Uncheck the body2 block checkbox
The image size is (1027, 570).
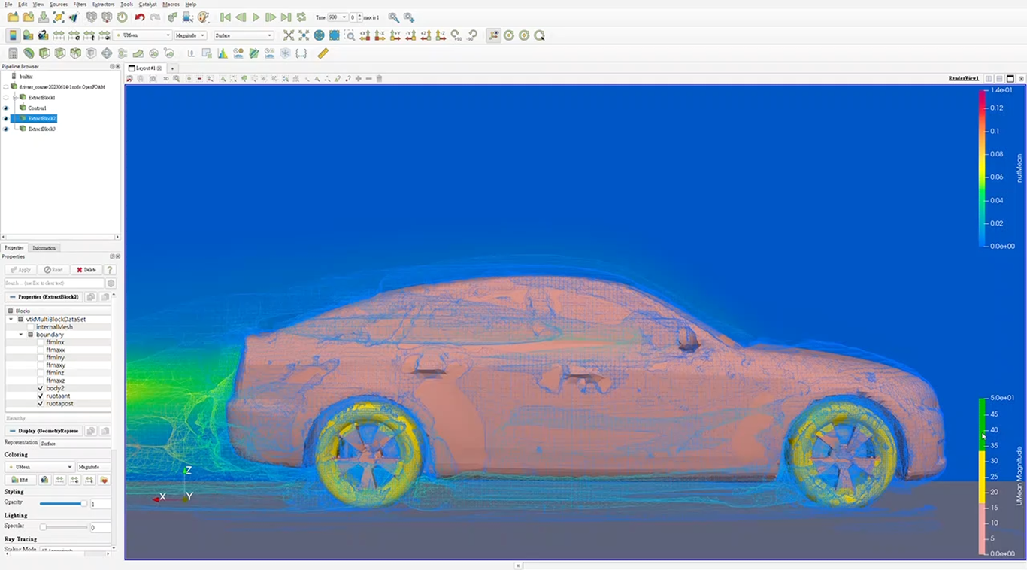(41, 388)
